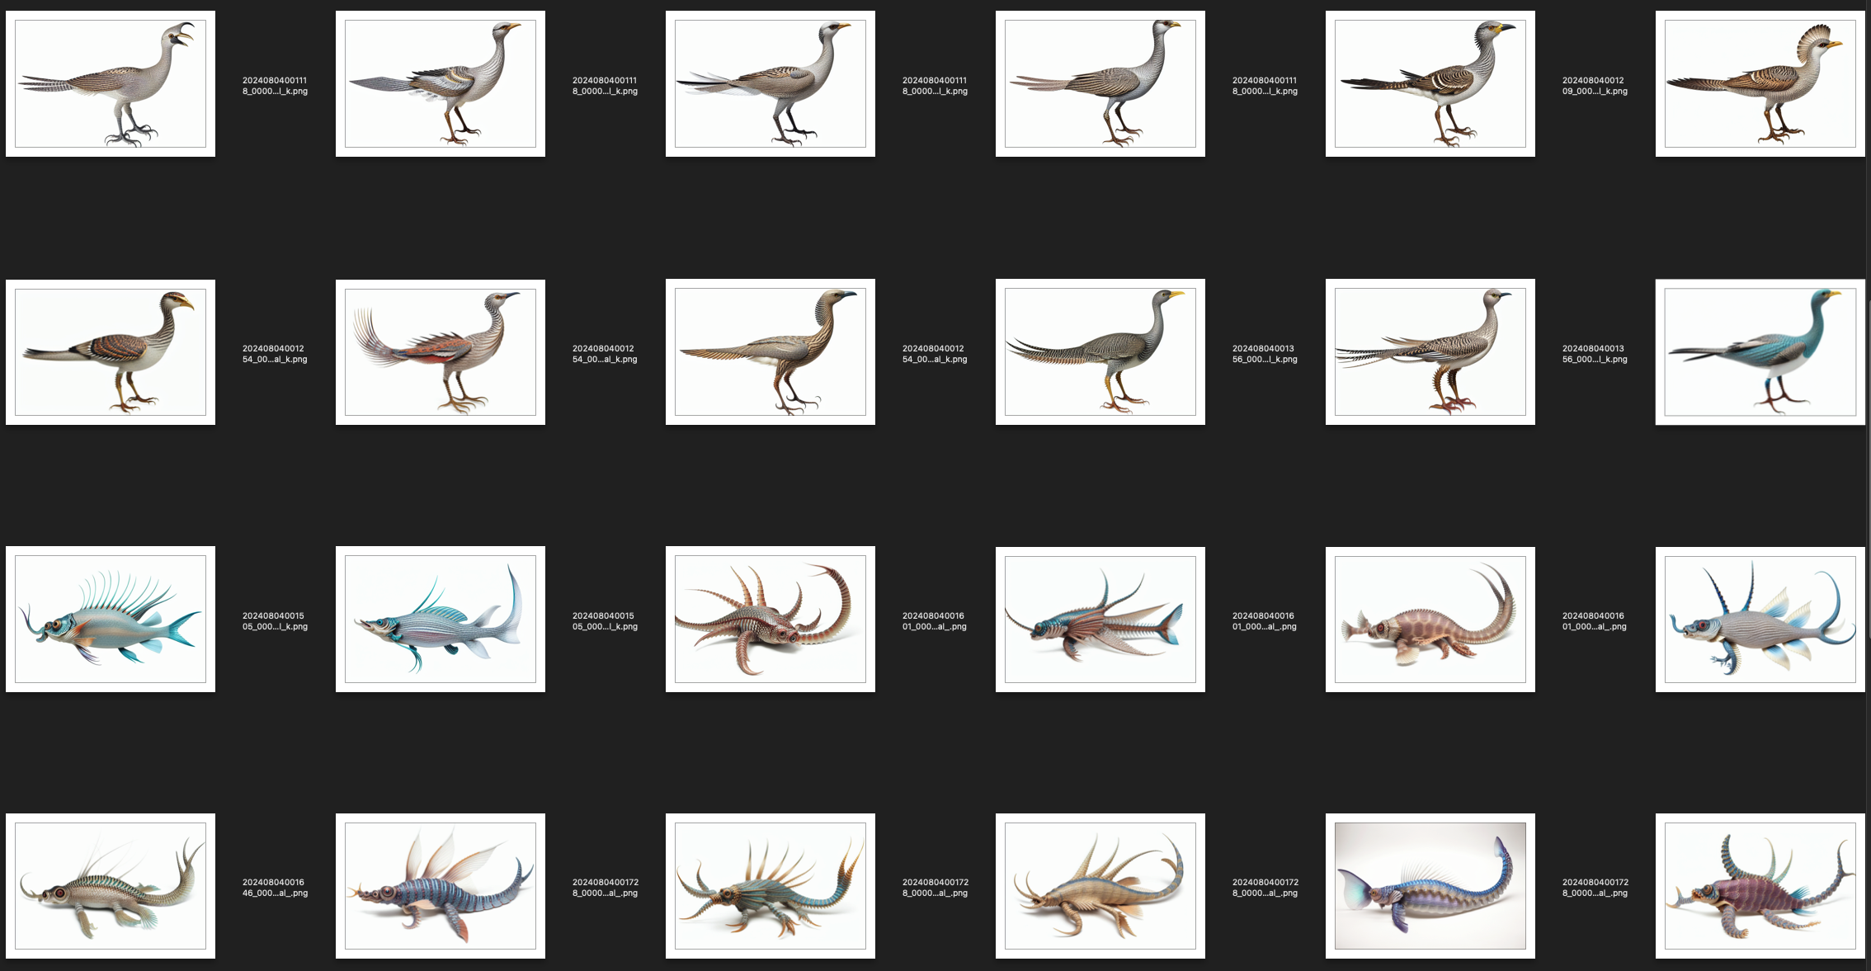
Task: Click the filename starting 202408040012 09_000
Action: pyautogui.click(x=1595, y=86)
